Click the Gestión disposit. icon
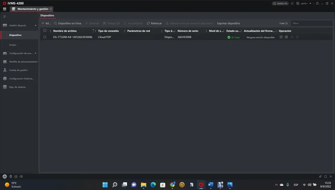 5,25
